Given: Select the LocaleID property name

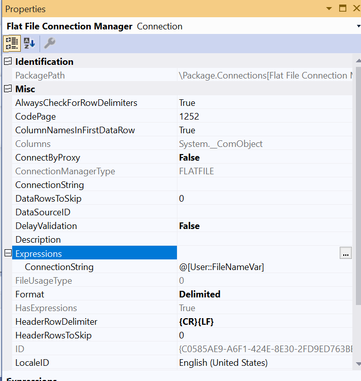Looking at the screenshot, I should (x=32, y=363).
